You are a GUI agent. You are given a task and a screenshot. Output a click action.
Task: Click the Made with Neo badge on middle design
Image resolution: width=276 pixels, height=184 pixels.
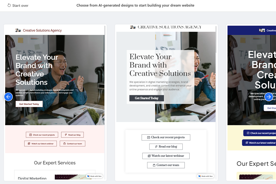tap(205, 176)
